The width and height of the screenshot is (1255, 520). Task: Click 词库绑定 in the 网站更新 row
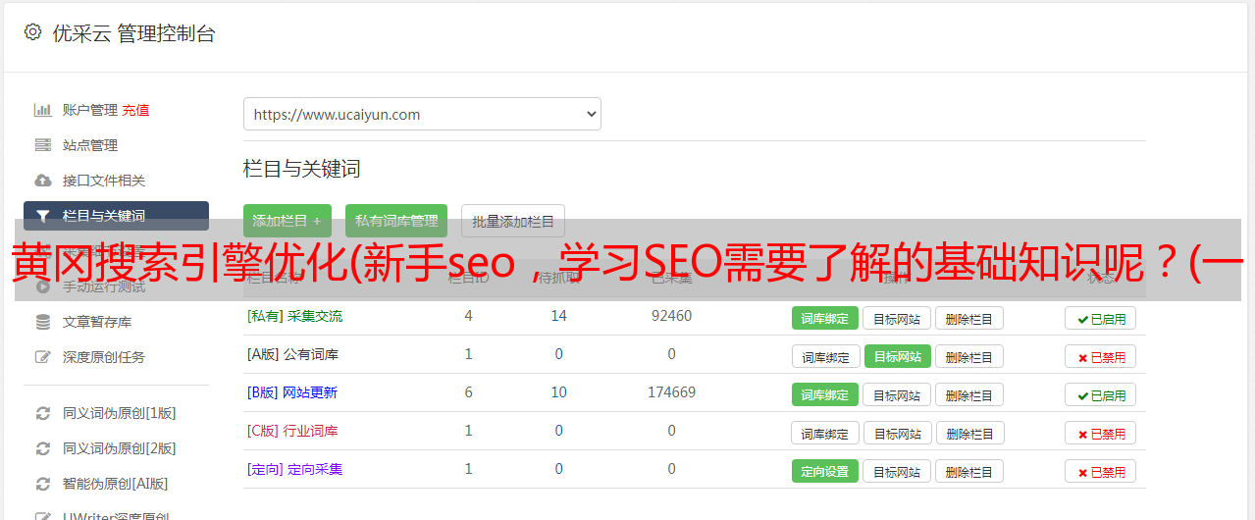tap(825, 394)
